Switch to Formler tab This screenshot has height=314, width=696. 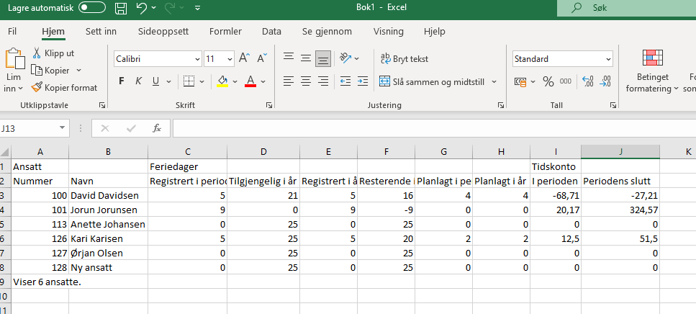tap(225, 32)
